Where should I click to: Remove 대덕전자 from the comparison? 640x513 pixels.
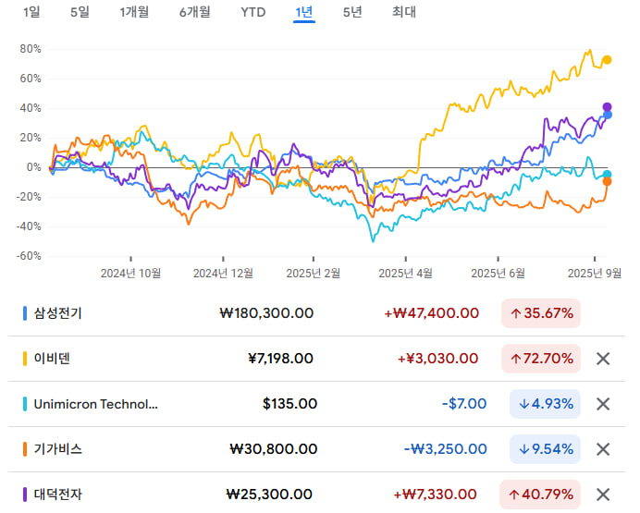tap(602, 495)
